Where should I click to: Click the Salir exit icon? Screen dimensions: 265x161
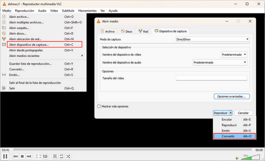pos(4,88)
